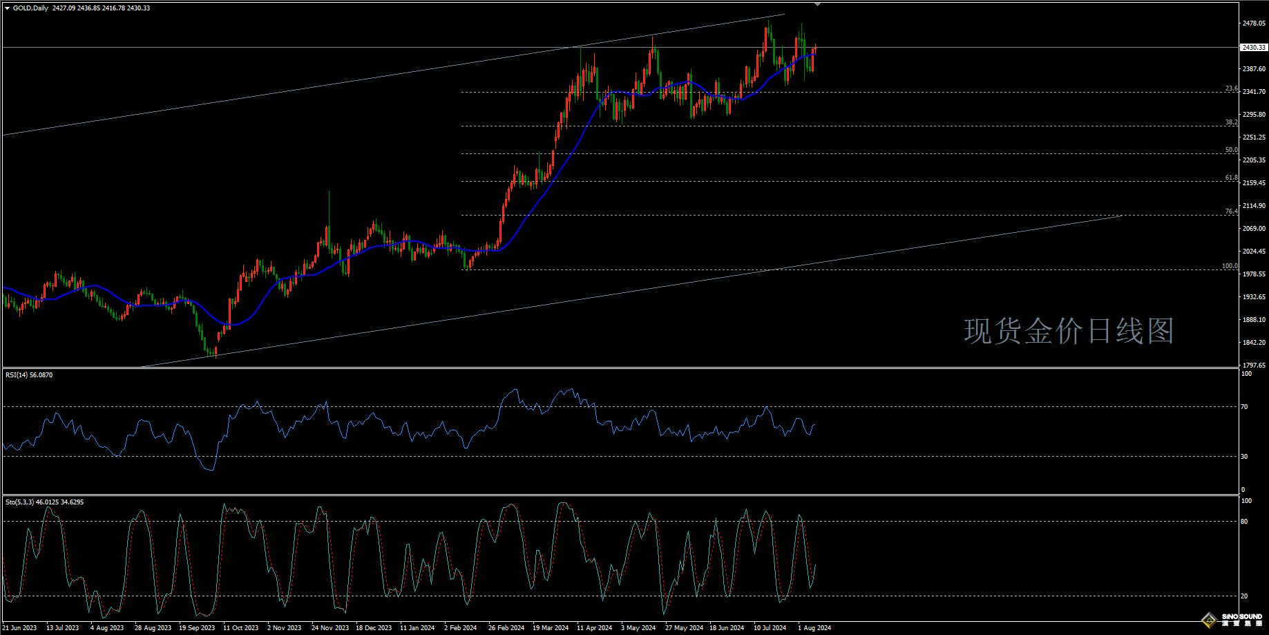Viewport: 1269px width, 635px height.
Task: Select the 61.8 Fibonacci level label
Action: tap(1231, 178)
